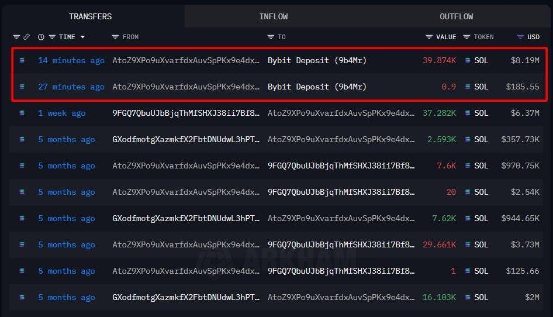Click the Solana icon on the 14 minutes ago row

pyautogui.click(x=22, y=60)
